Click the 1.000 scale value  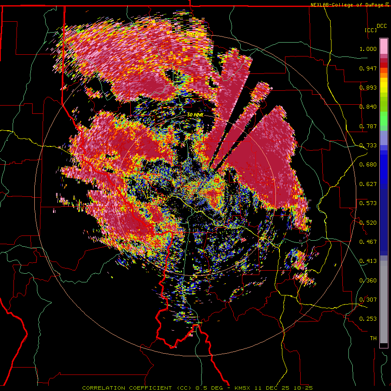tap(368, 49)
